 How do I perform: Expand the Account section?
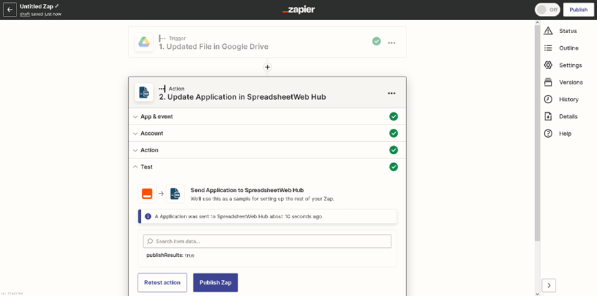coord(151,134)
